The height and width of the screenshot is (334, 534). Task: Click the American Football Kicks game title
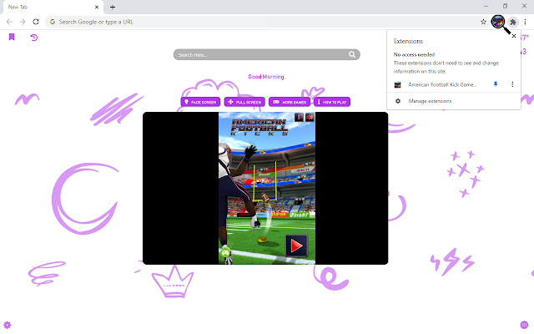click(x=259, y=127)
